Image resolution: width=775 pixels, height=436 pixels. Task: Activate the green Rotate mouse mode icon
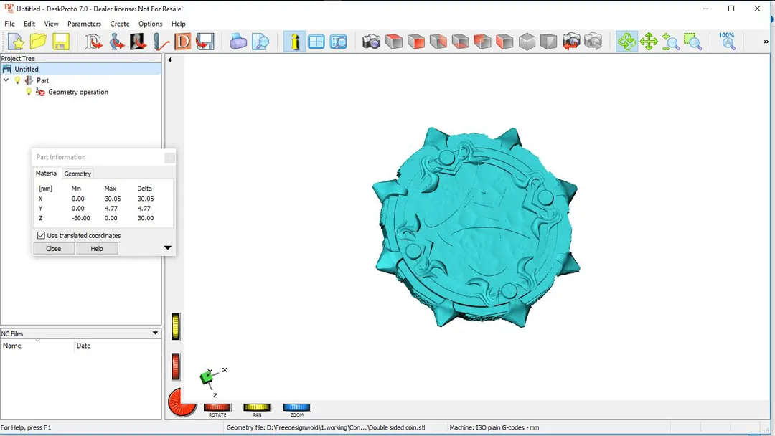[x=626, y=42]
